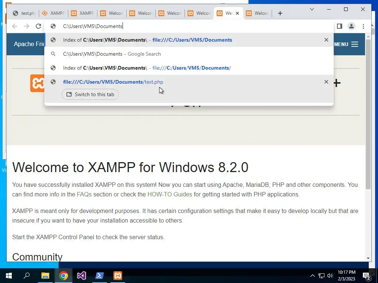The width and height of the screenshot is (378, 283).
Task: Select the Index of Documents/ suggestion with trailing slash
Action: click(189, 68)
